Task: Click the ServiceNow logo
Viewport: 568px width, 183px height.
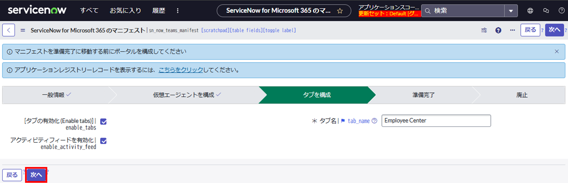Action: point(37,10)
